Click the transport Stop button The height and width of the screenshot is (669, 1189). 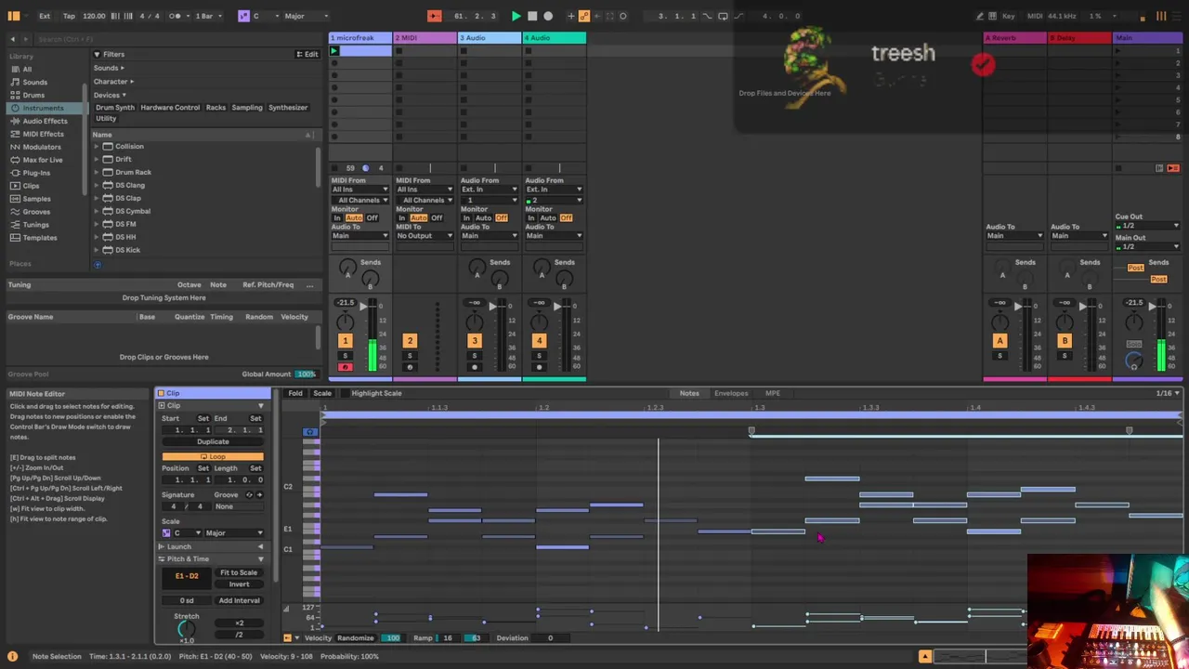pyautogui.click(x=532, y=16)
